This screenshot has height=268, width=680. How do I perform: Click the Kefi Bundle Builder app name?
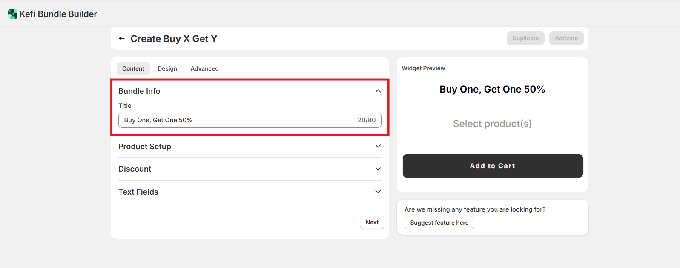click(58, 14)
